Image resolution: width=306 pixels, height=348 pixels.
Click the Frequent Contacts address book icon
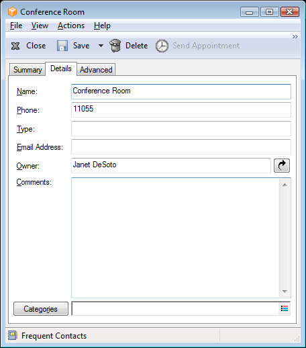click(13, 335)
